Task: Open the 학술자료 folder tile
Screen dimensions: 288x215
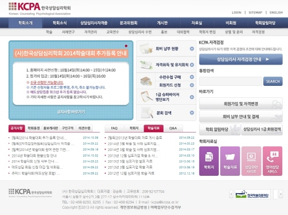Action: point(230,161)
